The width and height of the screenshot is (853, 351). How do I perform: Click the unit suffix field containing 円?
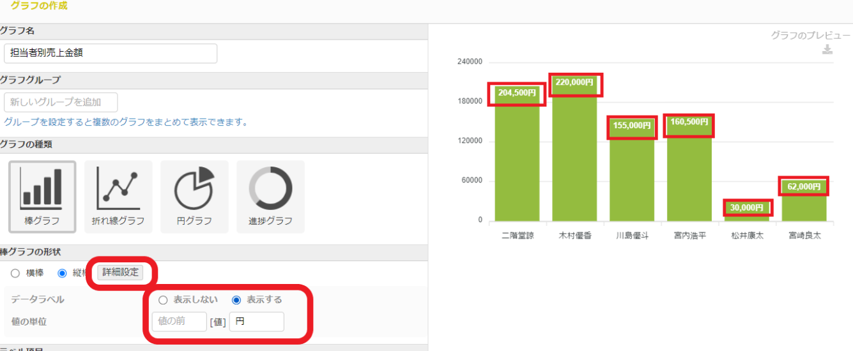pos(256,322)
